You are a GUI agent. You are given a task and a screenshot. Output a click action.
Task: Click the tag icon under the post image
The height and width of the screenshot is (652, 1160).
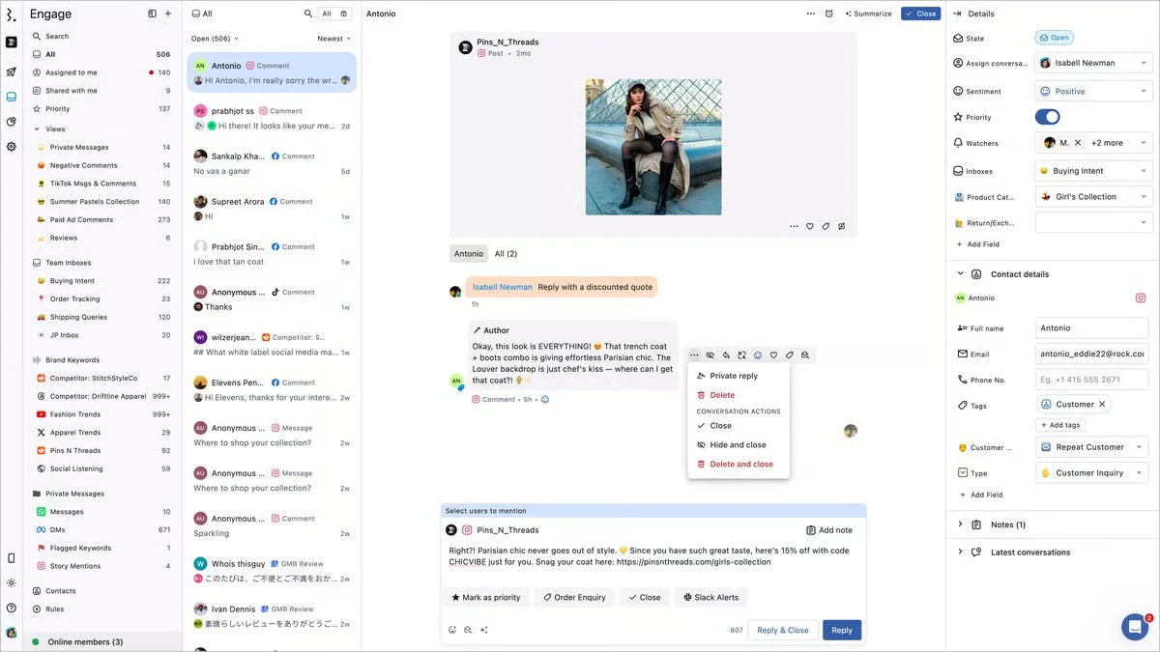click(826, 226)
